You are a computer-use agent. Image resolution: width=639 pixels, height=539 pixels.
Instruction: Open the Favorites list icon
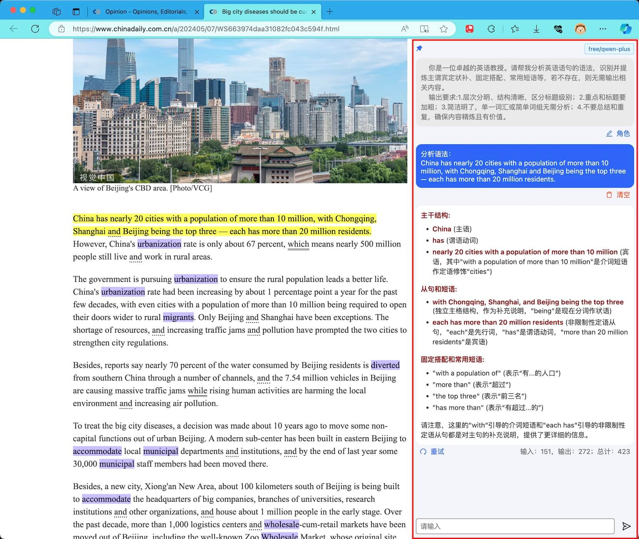515,29
